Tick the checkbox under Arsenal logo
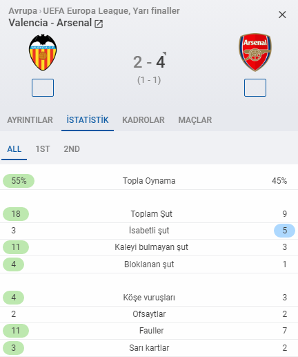 [x=255, y=88]
